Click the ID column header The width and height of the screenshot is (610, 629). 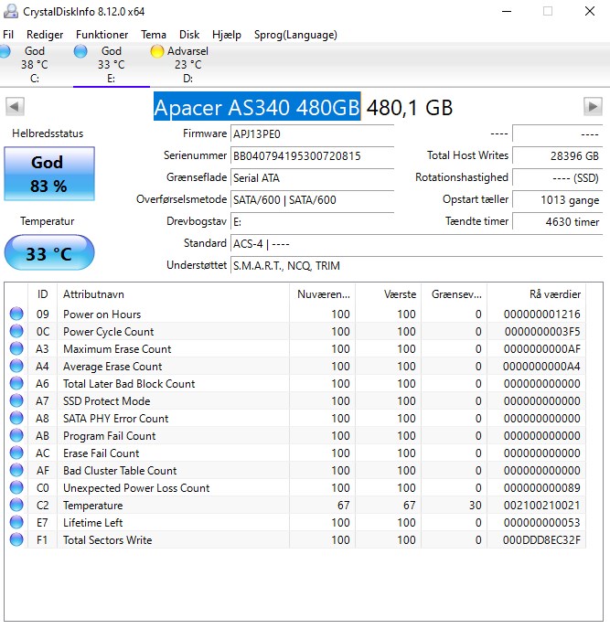[43, 294]
